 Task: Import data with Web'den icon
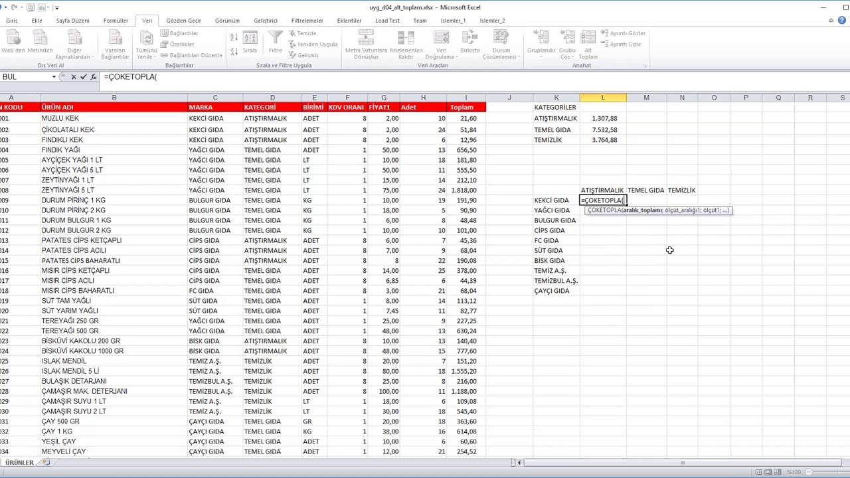point(13,42)
